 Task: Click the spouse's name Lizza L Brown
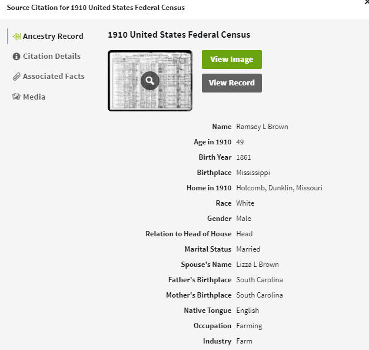click(x=257, y=265)
